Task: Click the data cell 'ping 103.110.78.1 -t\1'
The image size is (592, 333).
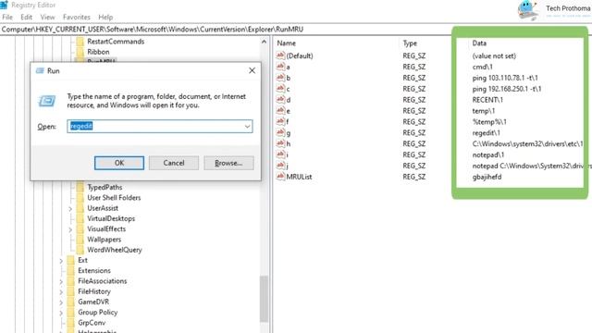Action: [505, 78]
